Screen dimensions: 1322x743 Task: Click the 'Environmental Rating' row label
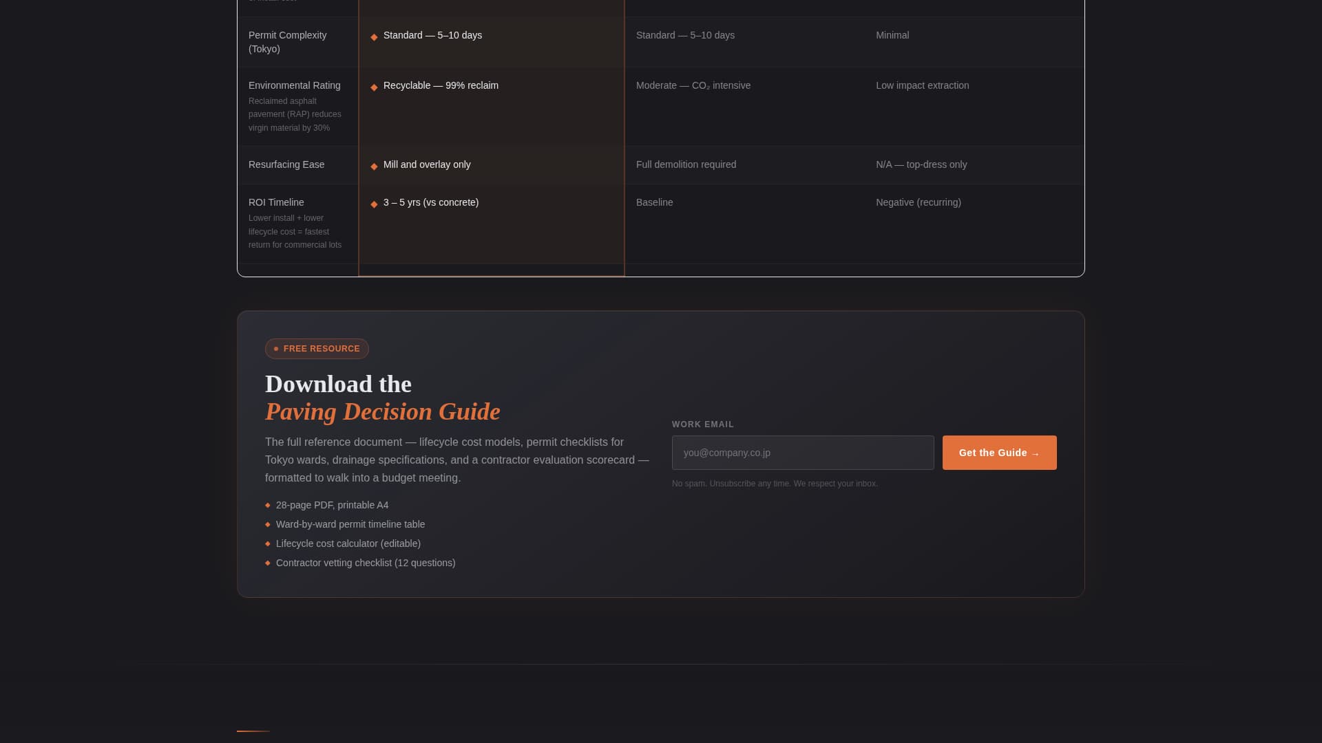[x=295, y=85]
